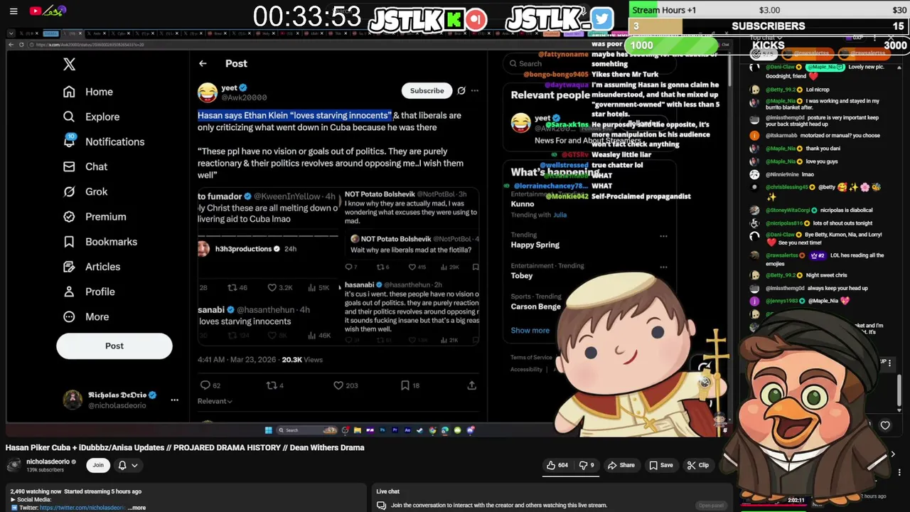Open the YouTube hamburger guide menu
This screenshot has height=512, width=910.
[13, 11]
